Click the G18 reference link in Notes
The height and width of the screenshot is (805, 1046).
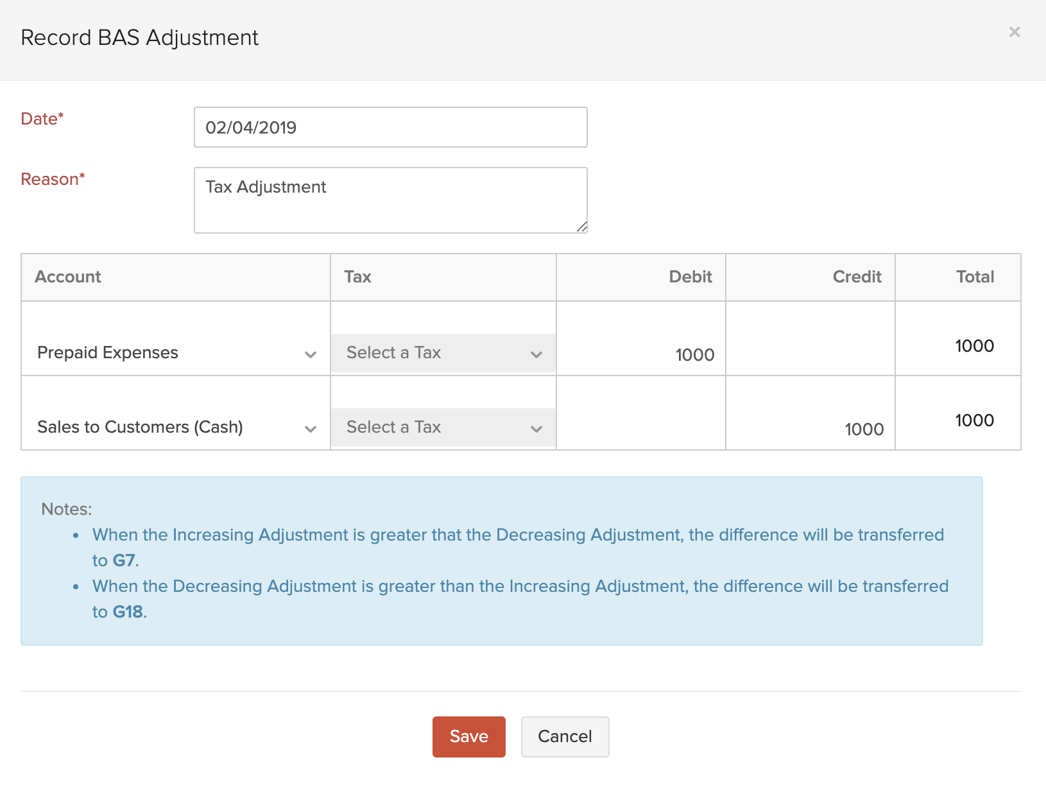(128, 611)
